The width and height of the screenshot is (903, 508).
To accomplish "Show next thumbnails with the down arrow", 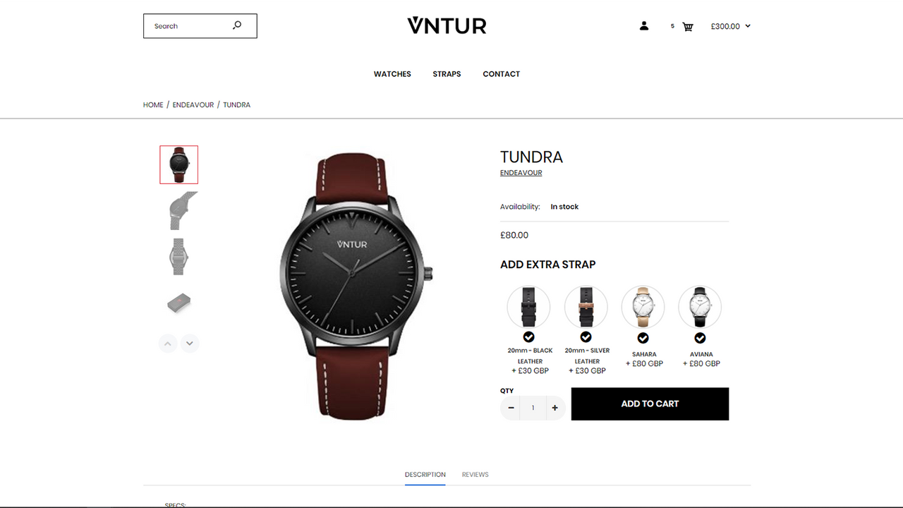I will click(189, 344).
